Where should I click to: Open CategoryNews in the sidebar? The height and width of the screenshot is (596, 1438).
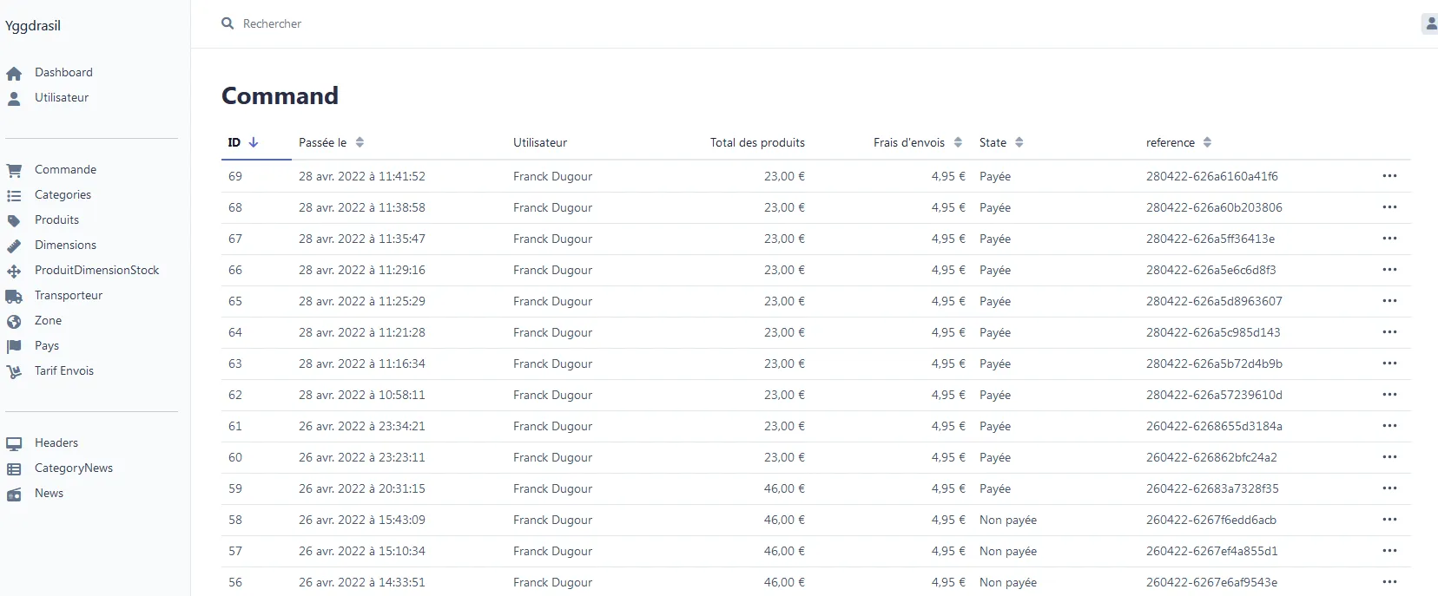(x=74, y=468)
